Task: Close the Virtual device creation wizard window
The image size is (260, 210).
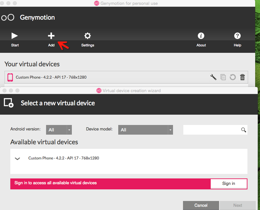Action: (x=5, y=91)
